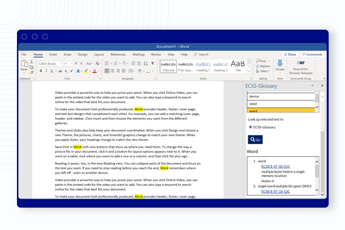The width and height of the screenshot is (345, 230).
Task: Expand the Styles gallery more arrow
Action: click(x=249, y=71)
